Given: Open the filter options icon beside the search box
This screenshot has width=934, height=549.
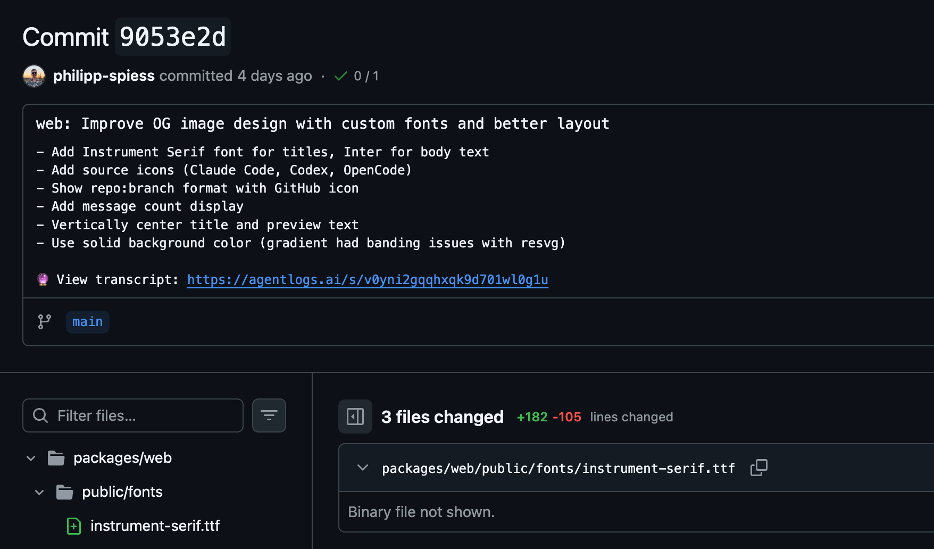Looking at the screenshot, I should coord(269,415).
